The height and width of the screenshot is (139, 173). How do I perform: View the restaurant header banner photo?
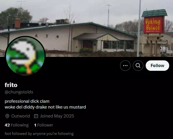pyautogui.click(x=87, y=28)
